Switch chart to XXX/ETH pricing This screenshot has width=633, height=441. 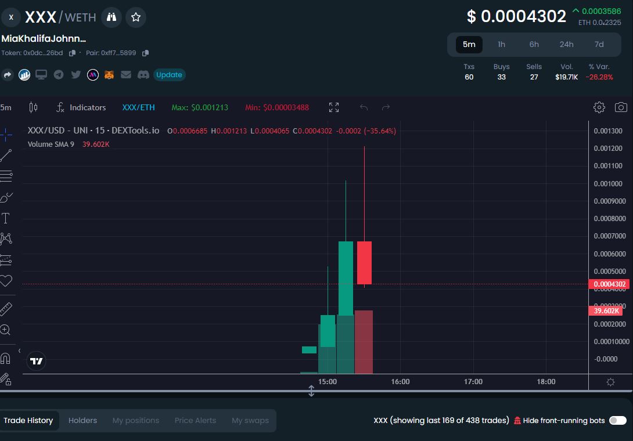coord(138,107)
